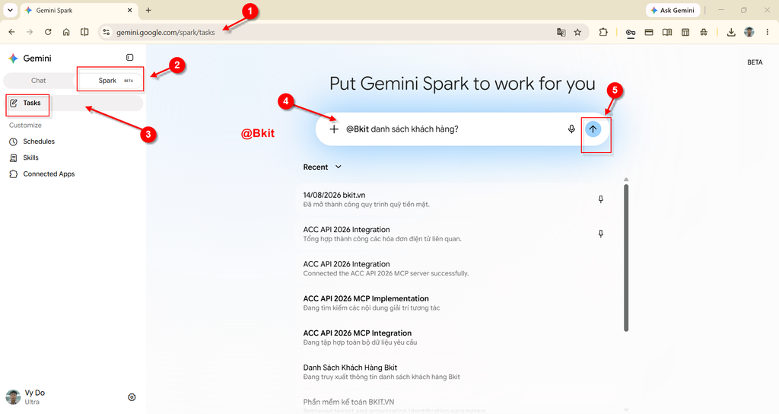
Task: Click the address bar URL
Action: [x=165, y=32]
